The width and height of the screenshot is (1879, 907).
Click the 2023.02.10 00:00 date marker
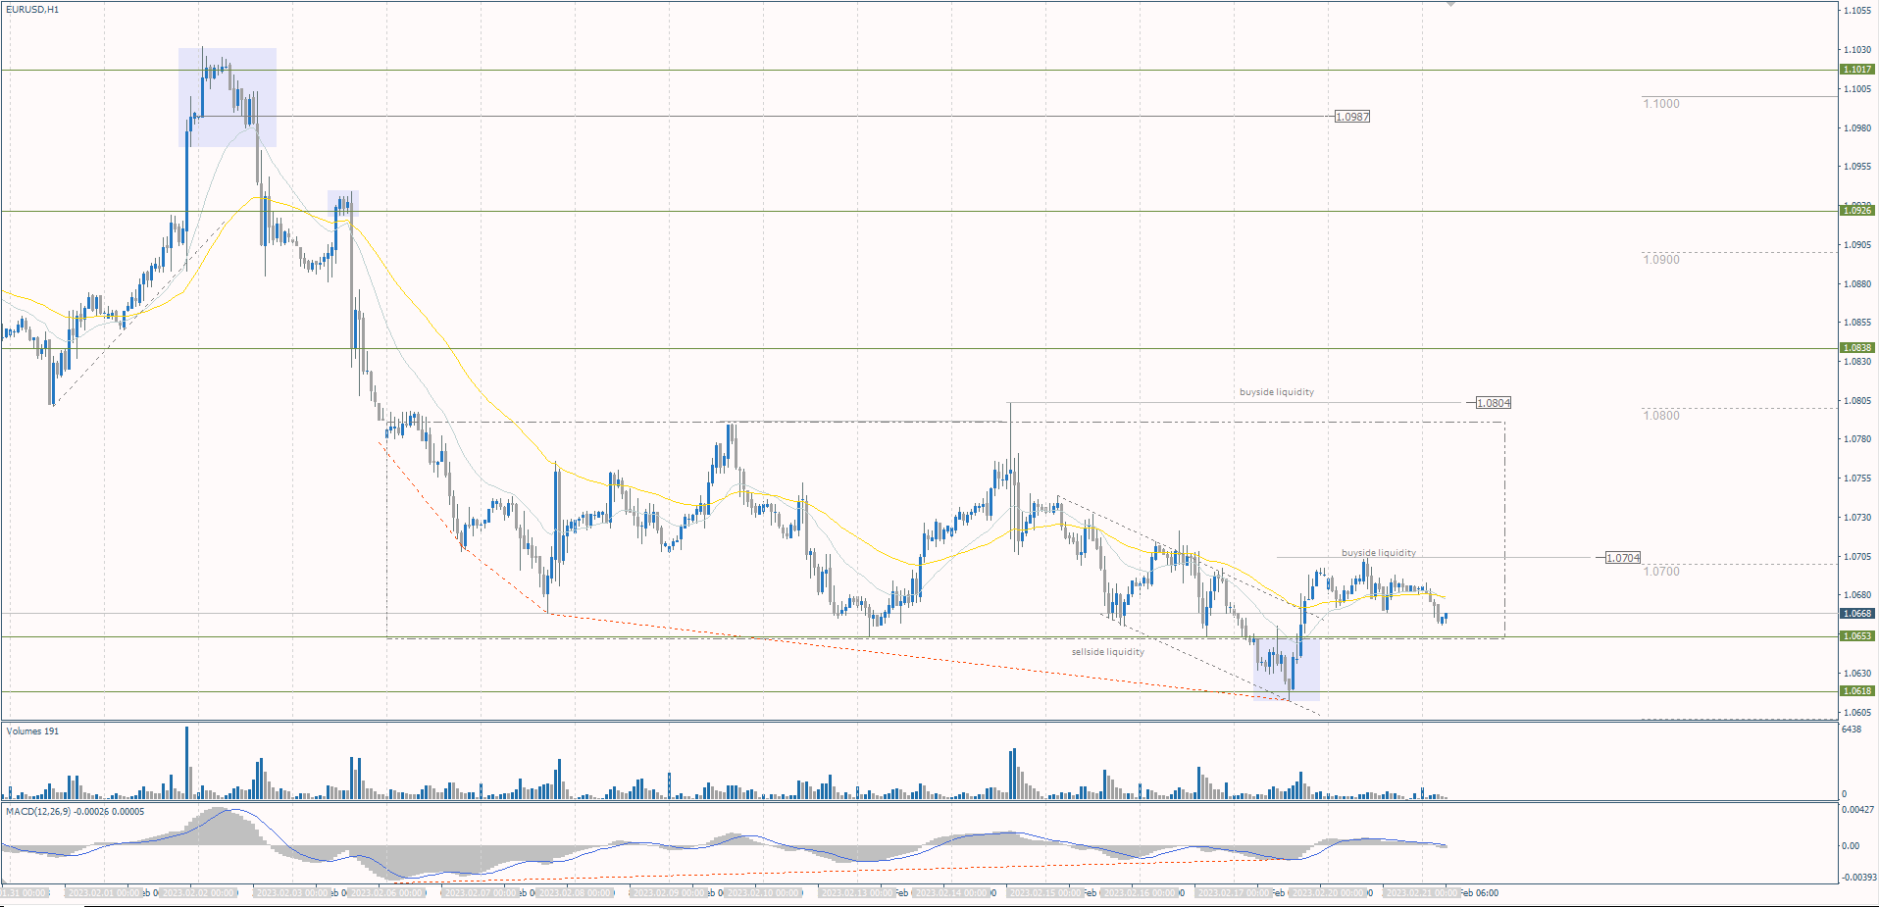763,893
